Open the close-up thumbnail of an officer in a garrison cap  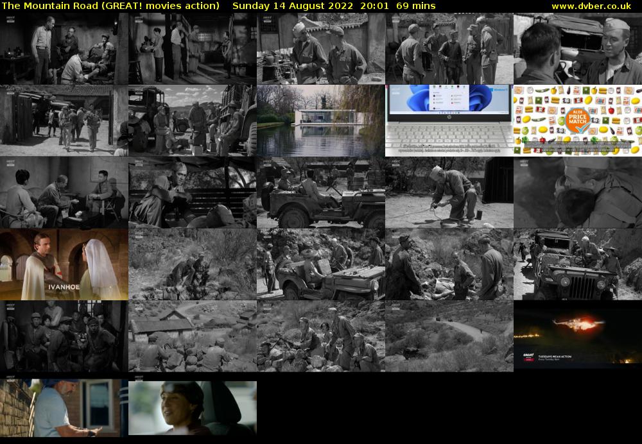(578, 48)
